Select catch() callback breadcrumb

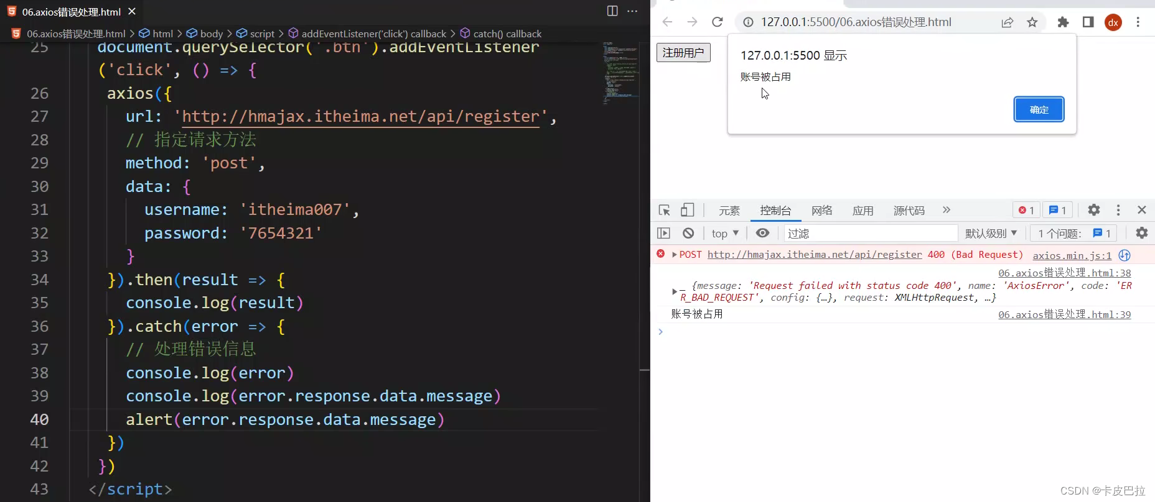[501, 34]
